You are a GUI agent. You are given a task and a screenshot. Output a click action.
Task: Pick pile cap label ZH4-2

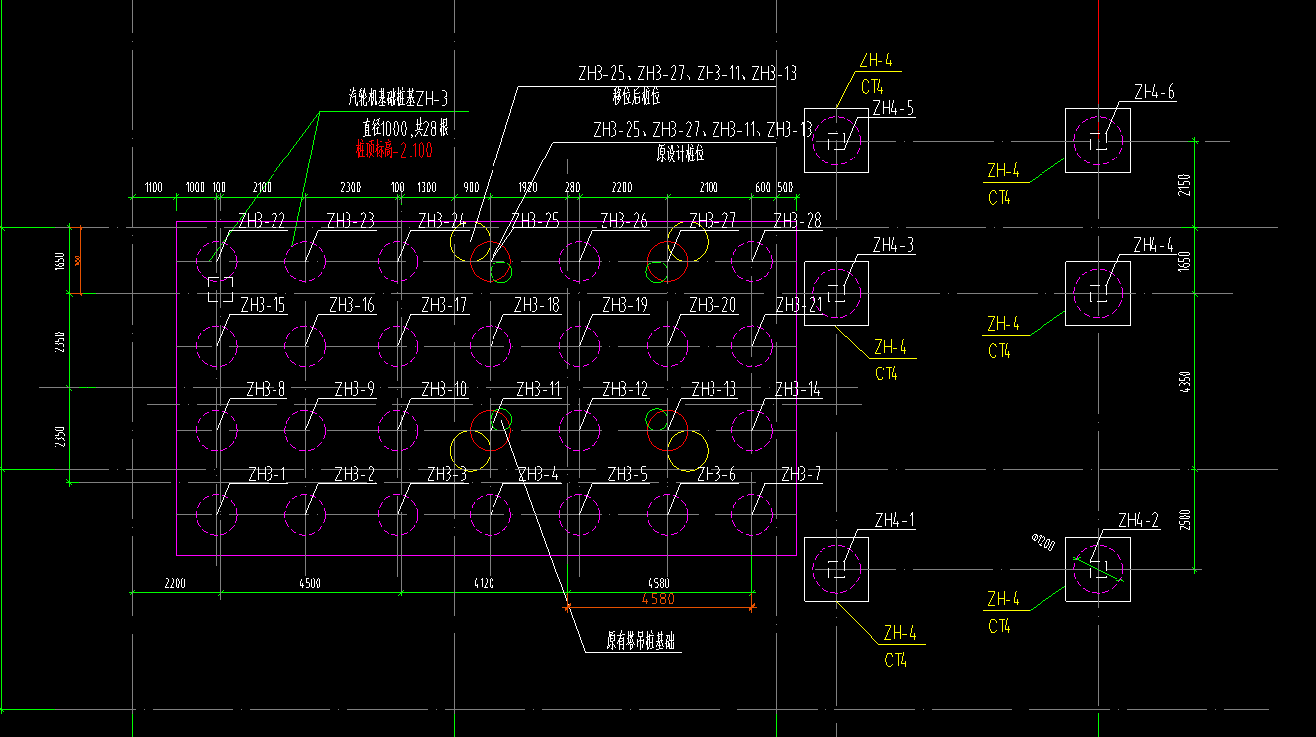point(1138,520)
